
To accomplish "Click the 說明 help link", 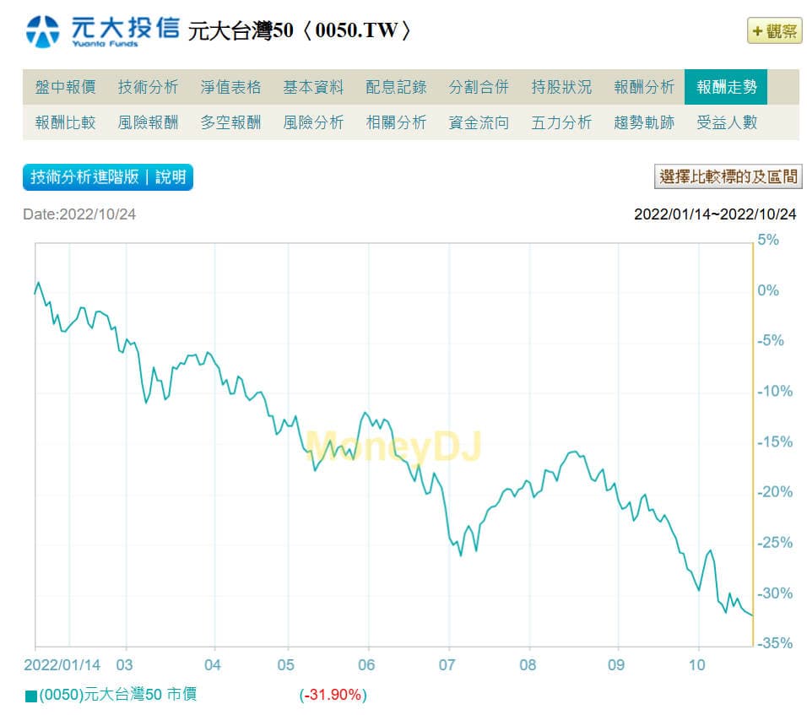I will coord(171,177).
